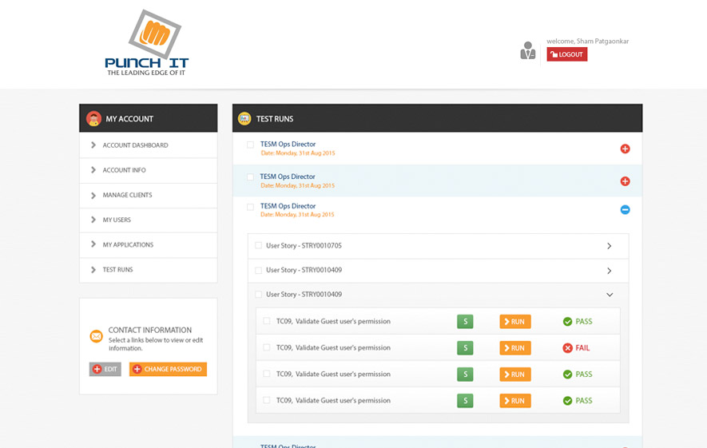Click the green S icon in first test case row
Viewport: 707px width, 448px height.
click(464, 322)
